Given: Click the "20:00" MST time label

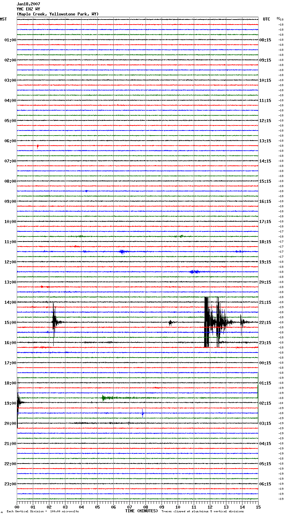Looking at the screenshot, I should 10,423.
